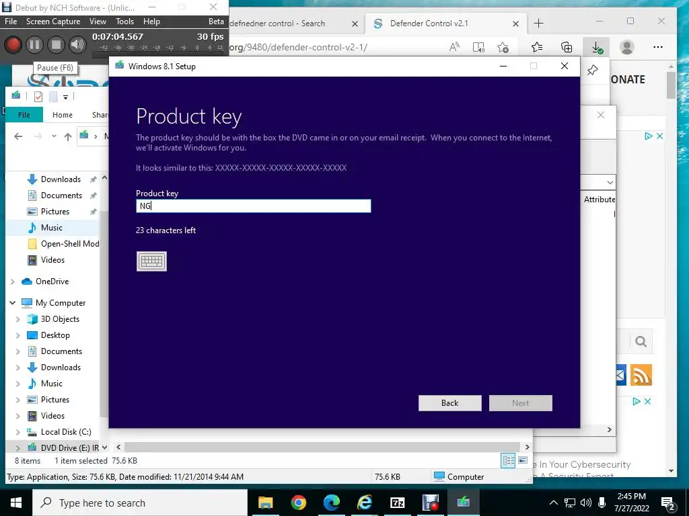Open the orange RSS feed icon

click(641, 375)
